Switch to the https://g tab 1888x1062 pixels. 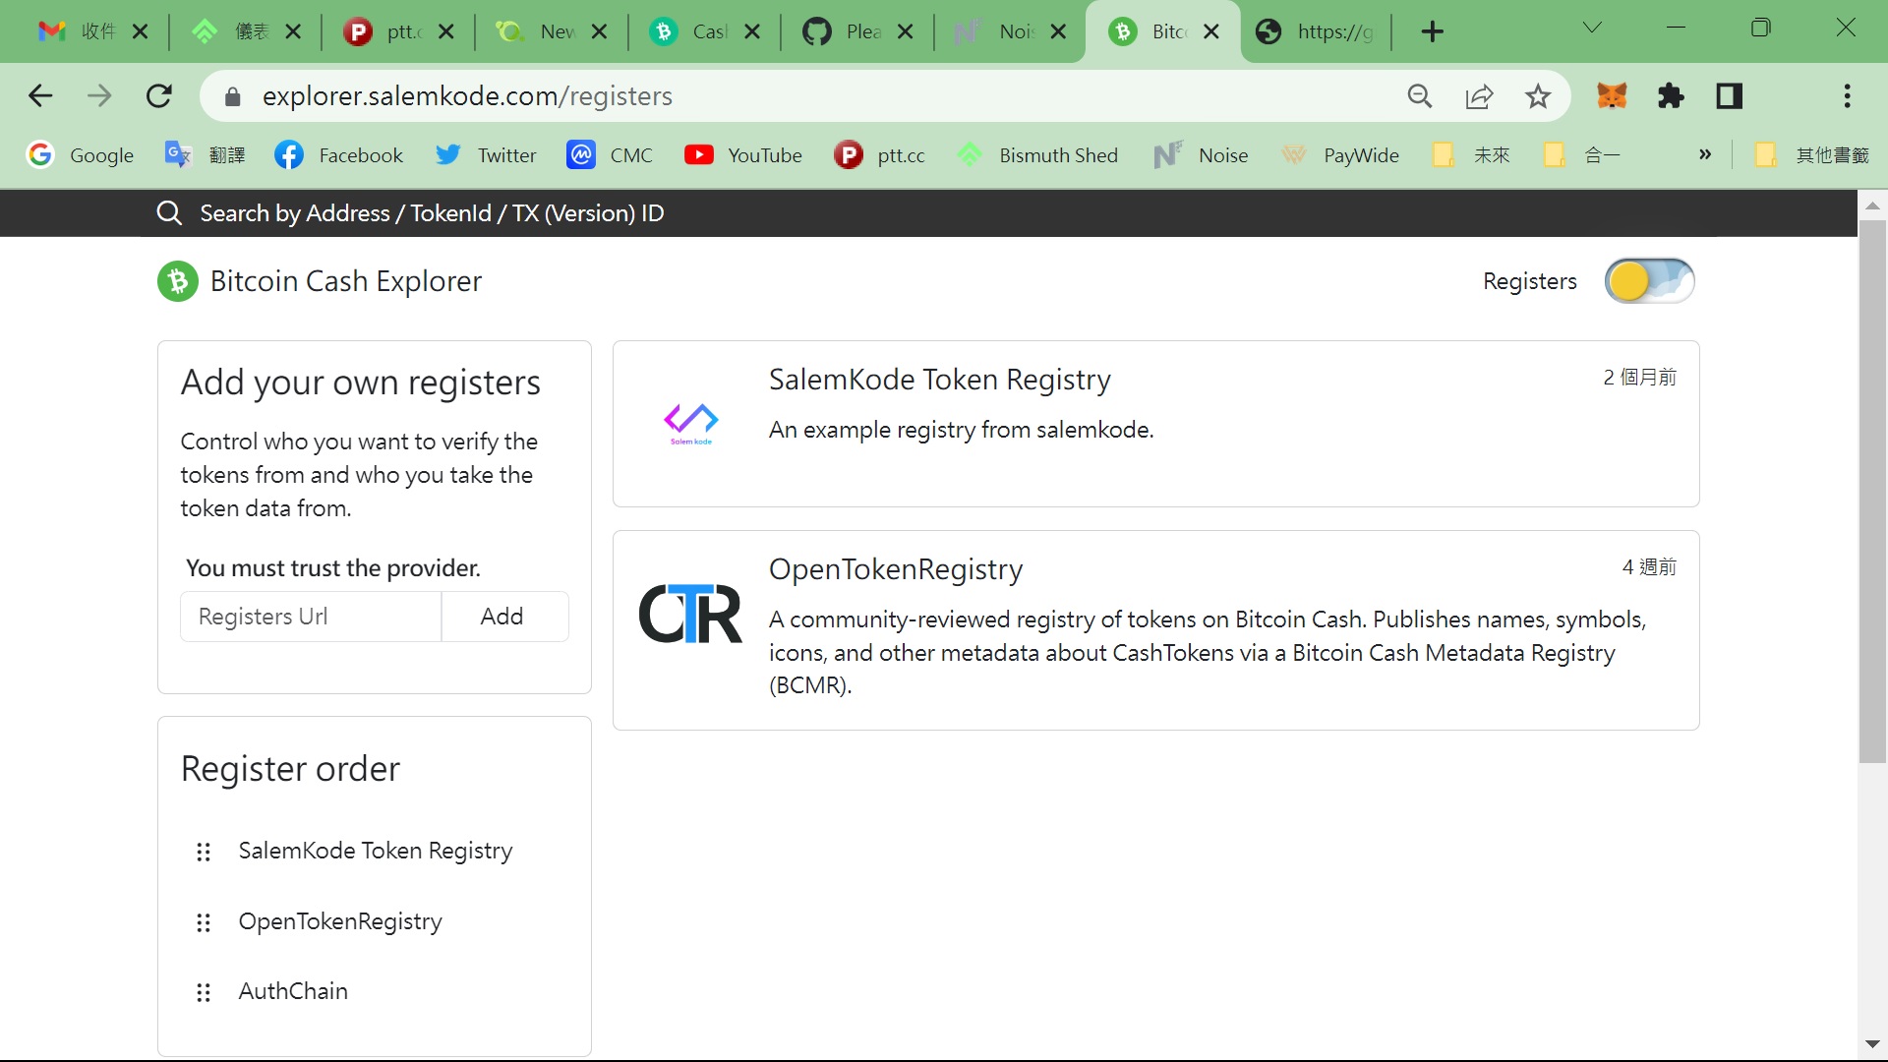click(1315, 31)
